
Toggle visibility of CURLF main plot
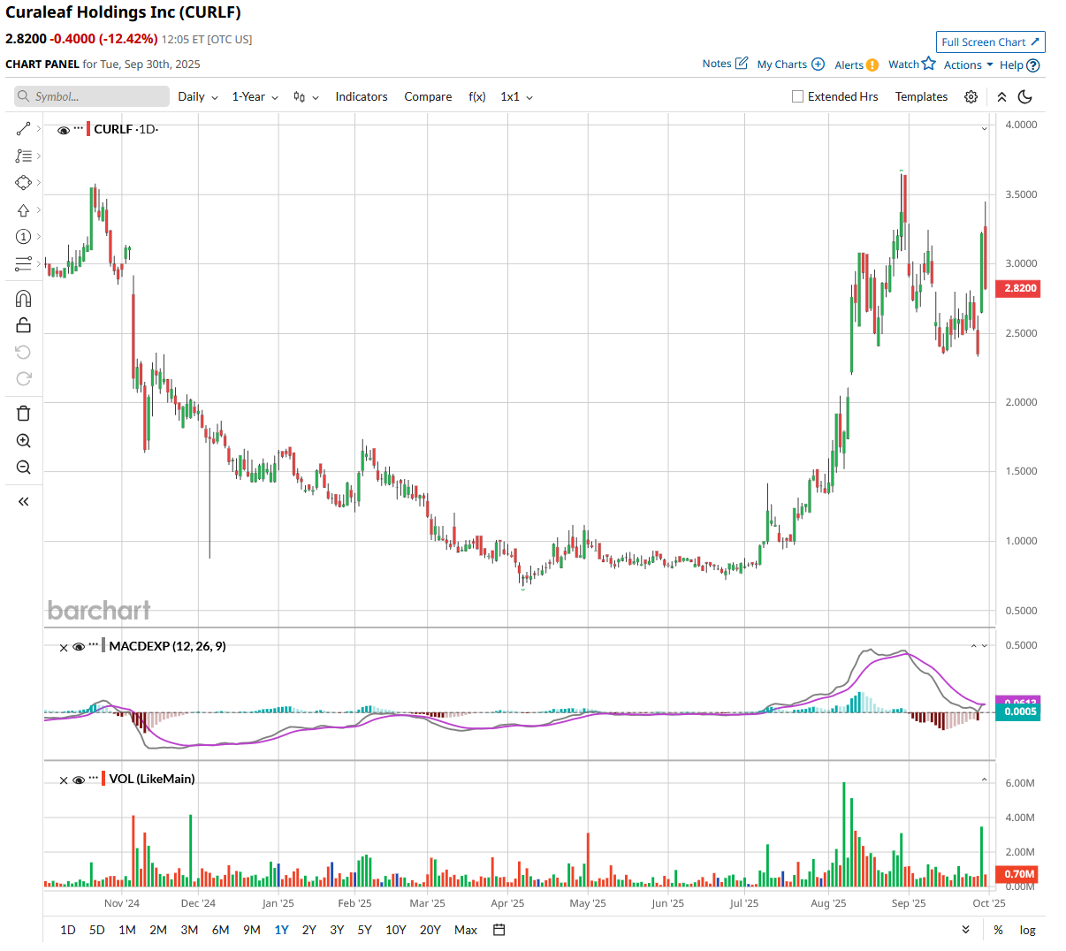coord(64,130)
